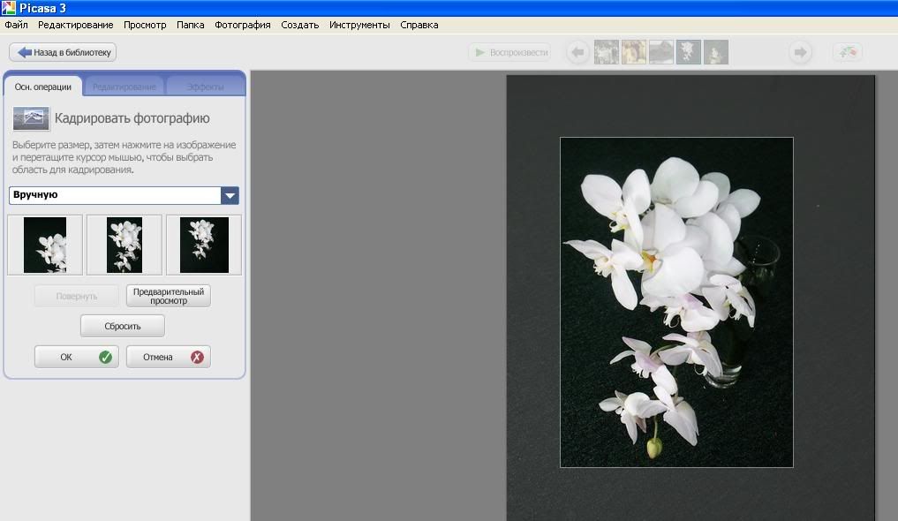Click the Picasa logo in the title bar
This screenshot has width=898, height=521.
tap(9, 8)
